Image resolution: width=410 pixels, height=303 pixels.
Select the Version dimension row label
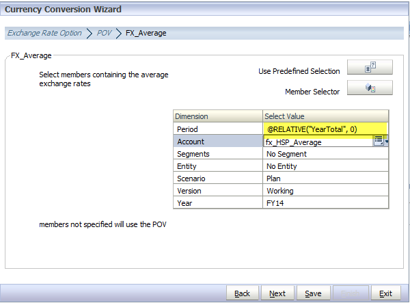(218, 191)
